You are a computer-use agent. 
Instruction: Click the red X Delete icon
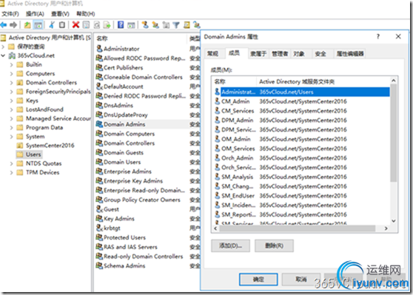tap(75, 25)
